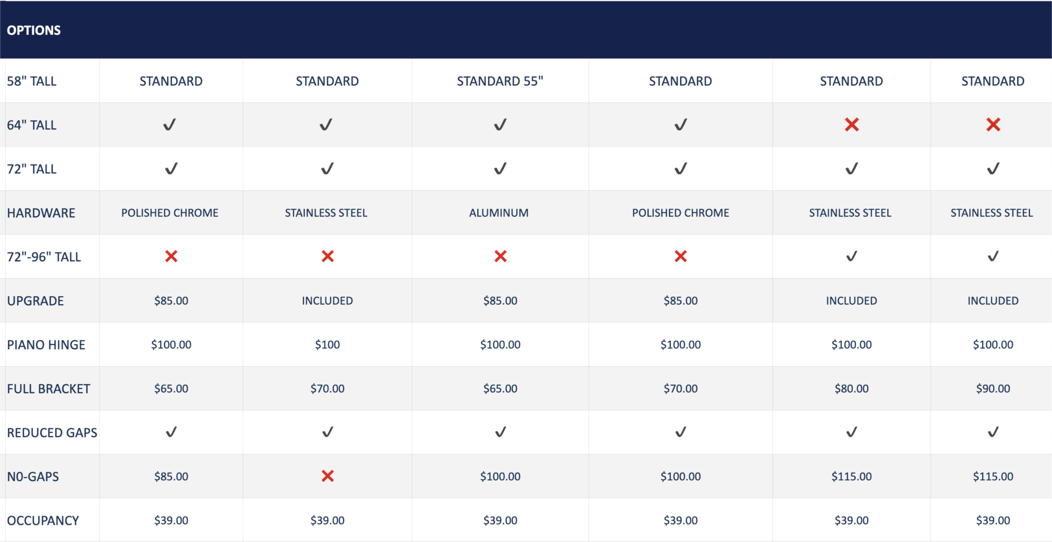The image size is (1052, 542).
Task: Click the HARDWARE row label
Action: point(41,213)
